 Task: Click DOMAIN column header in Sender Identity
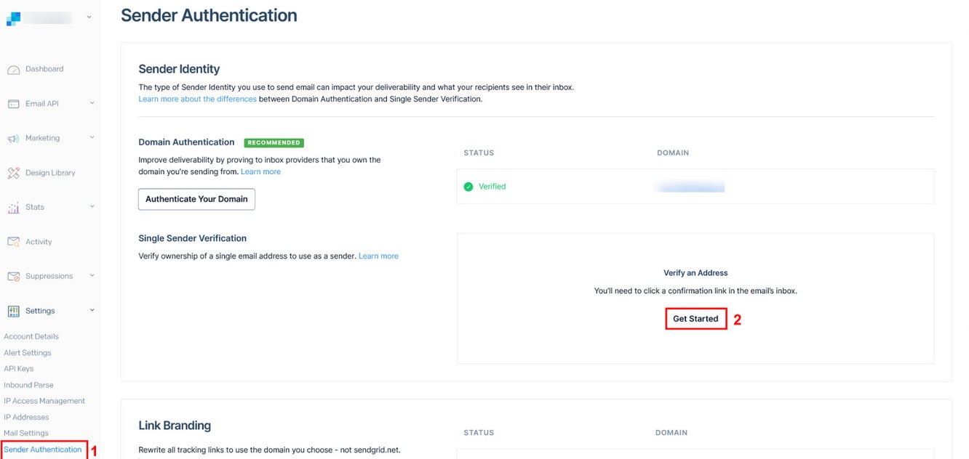click(x=672, y=153)
